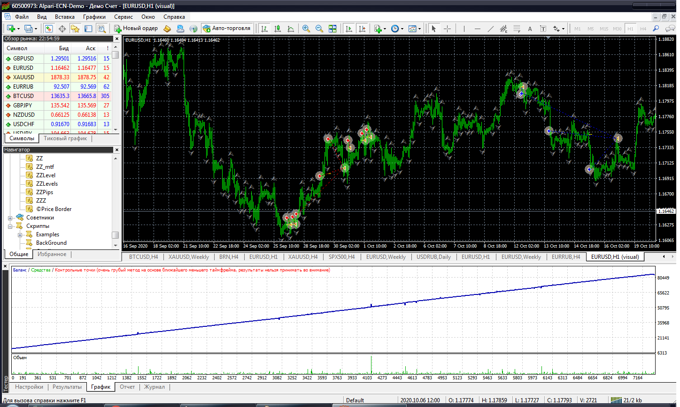Draw a vertical line tool
The height and width of the screenshot is (407, 680).
pyautogui.click(x=464, y=29)
